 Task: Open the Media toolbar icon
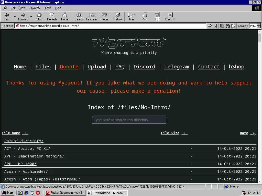[x=105, y=15]
